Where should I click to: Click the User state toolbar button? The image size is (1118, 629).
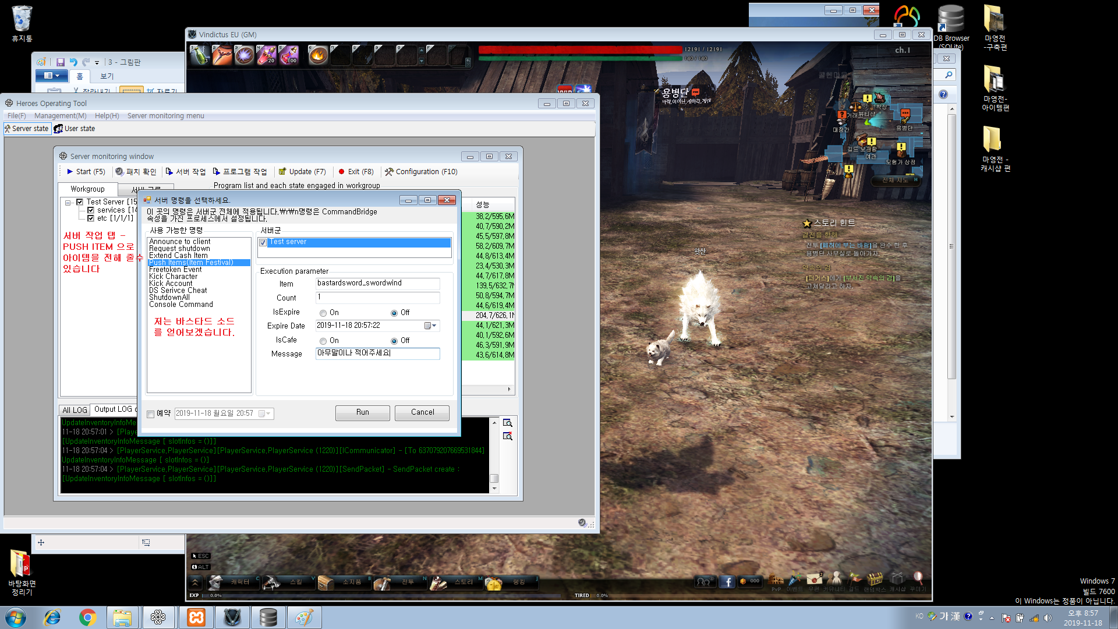[75, 129]
